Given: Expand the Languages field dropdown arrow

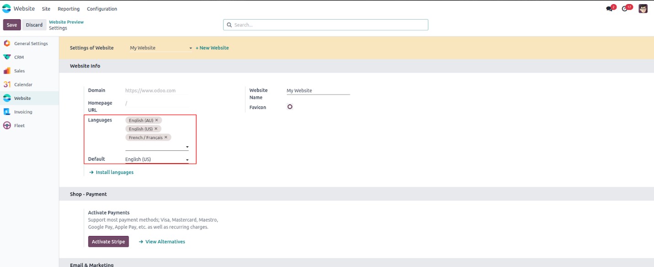Looking at the screenshot, I should pos(187,147).
